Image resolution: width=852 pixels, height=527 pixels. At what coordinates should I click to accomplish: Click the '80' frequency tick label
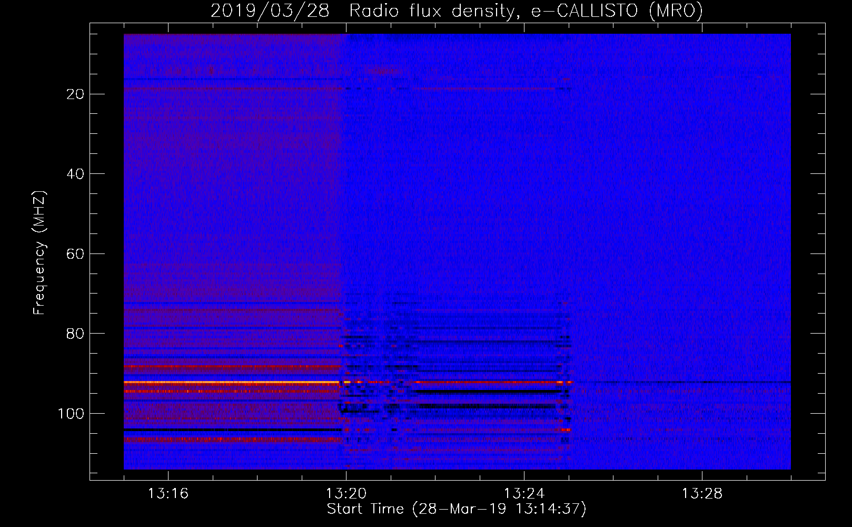(76, 334)
